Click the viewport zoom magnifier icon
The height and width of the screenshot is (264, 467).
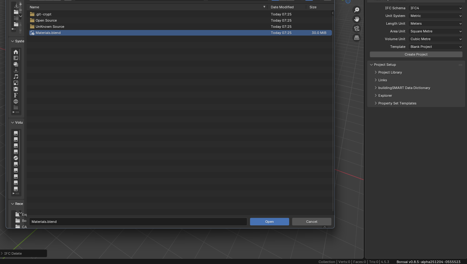[x=357, y=10]
